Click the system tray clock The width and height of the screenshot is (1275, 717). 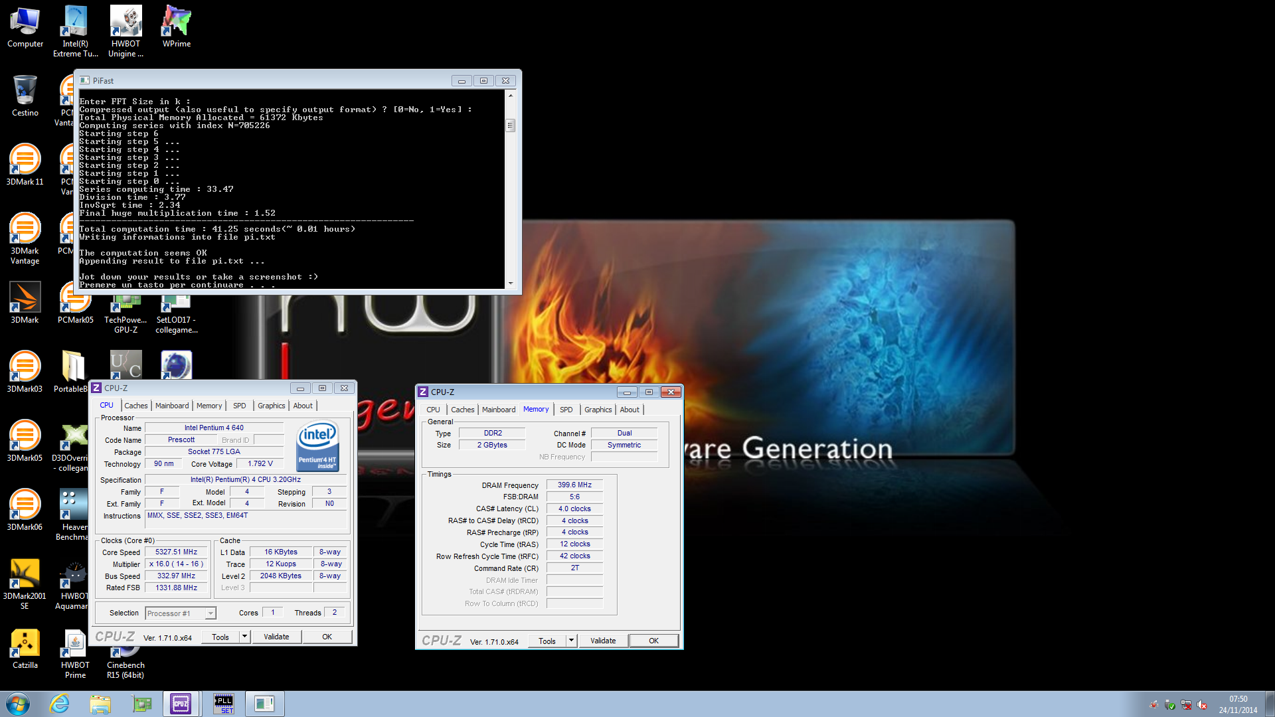click(1238, 704)
